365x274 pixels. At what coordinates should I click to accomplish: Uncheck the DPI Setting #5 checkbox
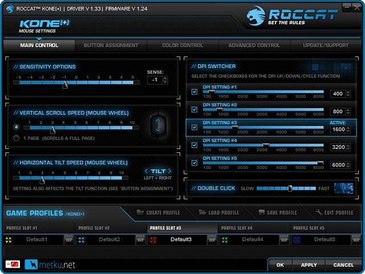[x=194, y=163]
